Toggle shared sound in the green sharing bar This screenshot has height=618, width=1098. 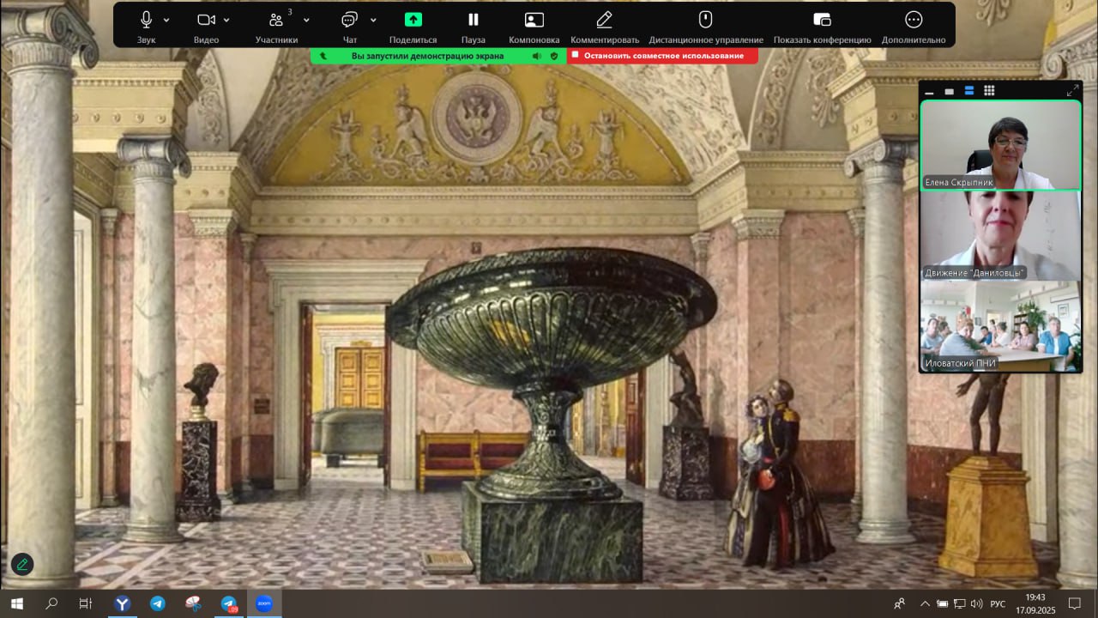pyautogui.click(x=537, y=56)
